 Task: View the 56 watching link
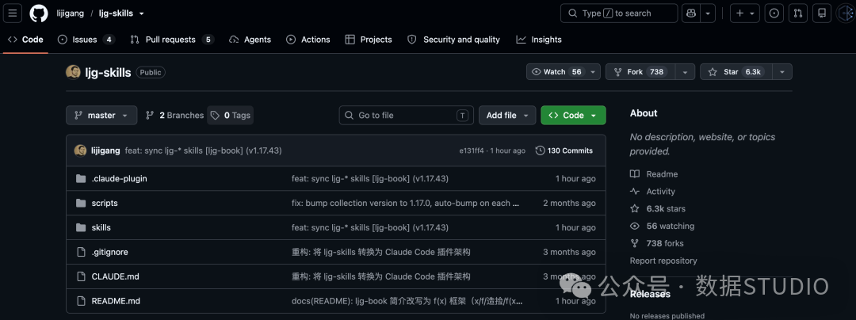point(662,226)
